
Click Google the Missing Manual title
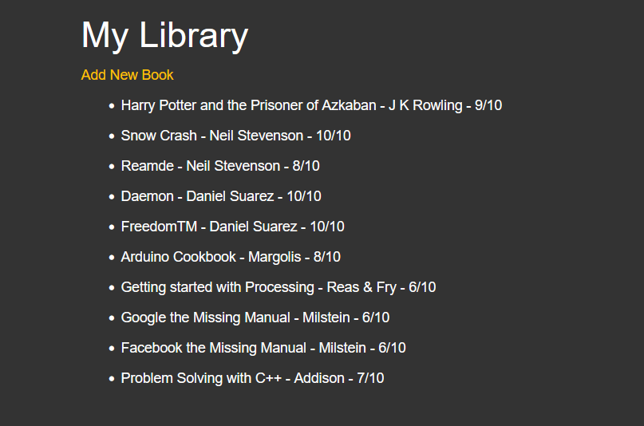click(x=205, y=318)
